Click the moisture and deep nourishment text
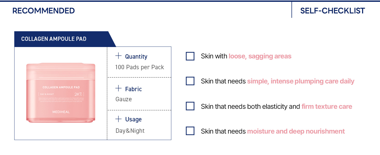This screenshot has width=380, height=155. coord(296,131)
